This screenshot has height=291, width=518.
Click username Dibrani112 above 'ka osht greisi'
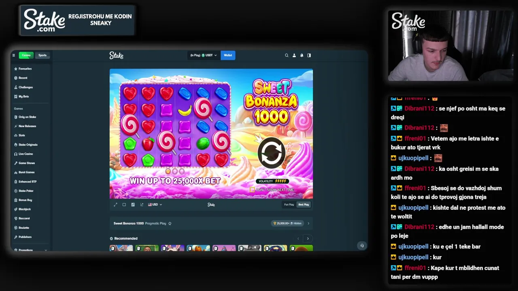(x=419, y=169)
